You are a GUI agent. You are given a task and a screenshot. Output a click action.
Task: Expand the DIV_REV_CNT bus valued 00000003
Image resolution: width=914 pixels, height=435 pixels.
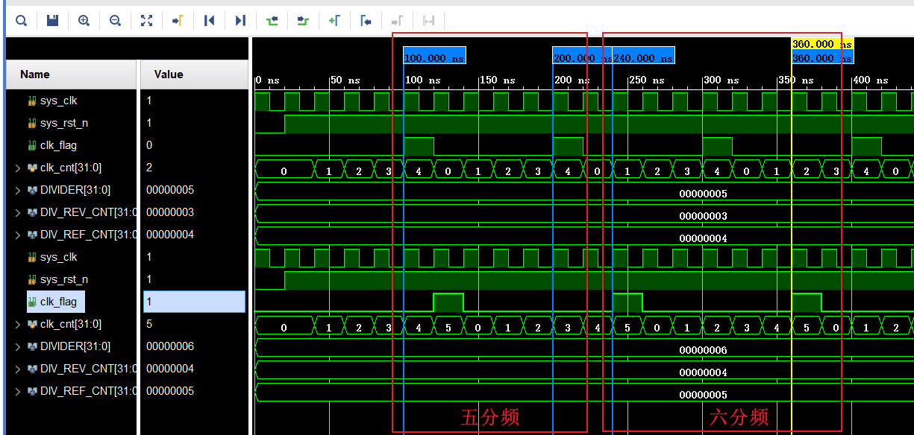coord(18,212)
